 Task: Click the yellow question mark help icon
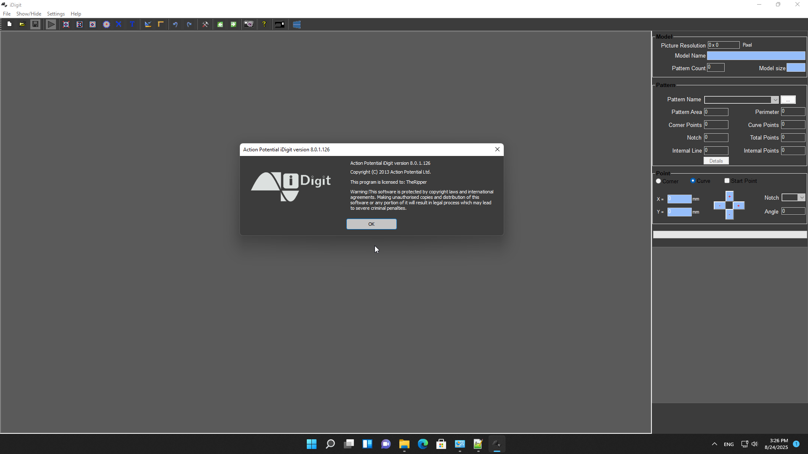[264, 24]
